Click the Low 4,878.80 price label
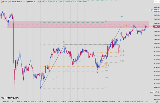 coord(155,92)
